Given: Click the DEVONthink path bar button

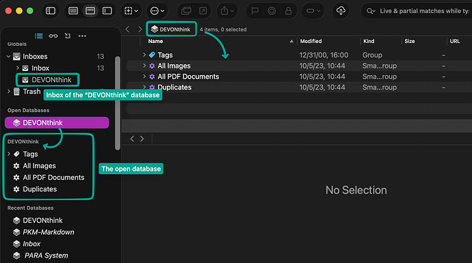Looking at the screenshot, I should point(171,29).
